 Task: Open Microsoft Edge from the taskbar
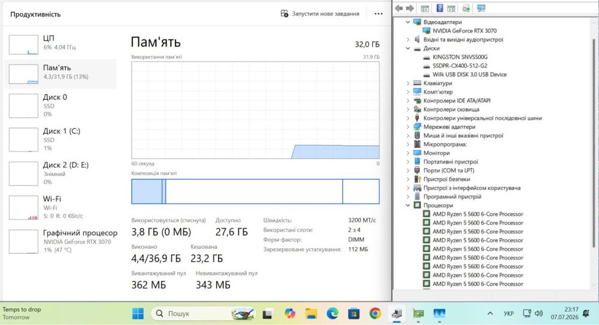click(332, 314)
